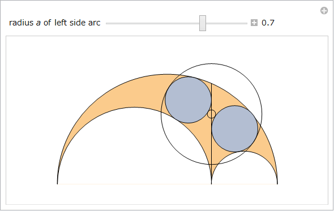The image size is (334, 211).
Task: Click the vertical line above the tiny circle
Action: [211, 97]
